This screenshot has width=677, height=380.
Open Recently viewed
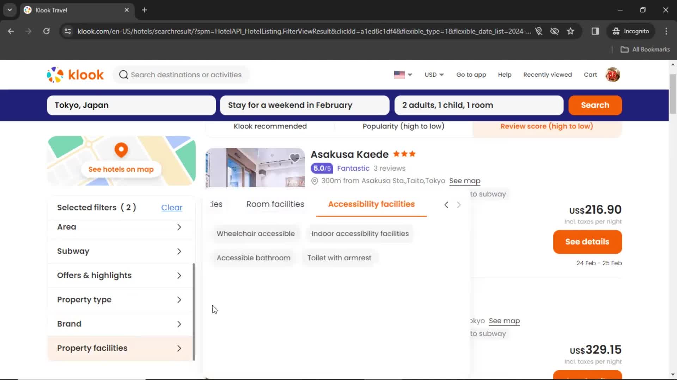[547, 75]
